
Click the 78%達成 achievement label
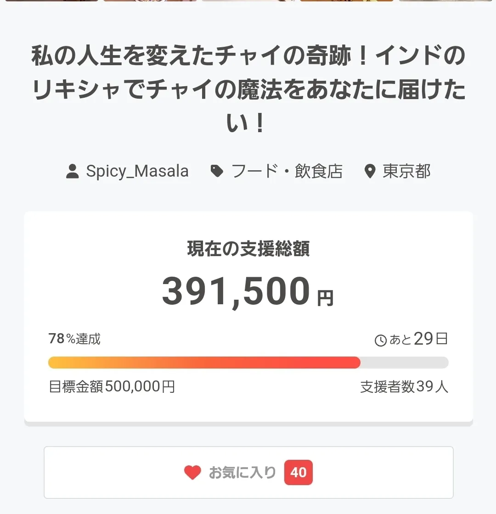[74, 339]
